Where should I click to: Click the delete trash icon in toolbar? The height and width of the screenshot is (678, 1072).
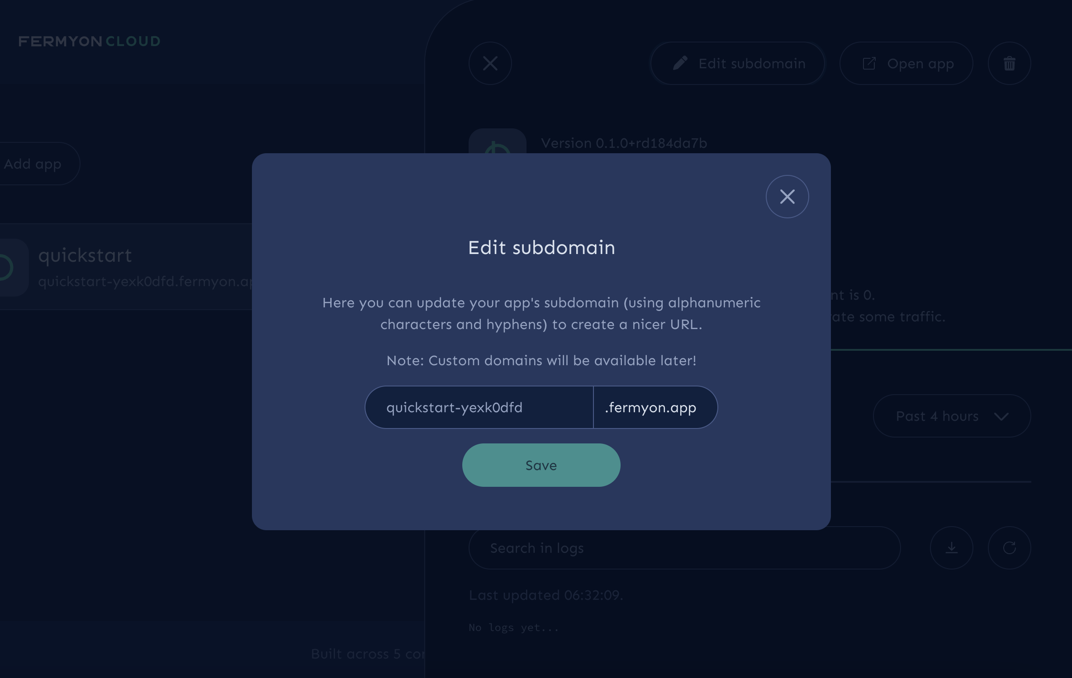point(1009,63)
